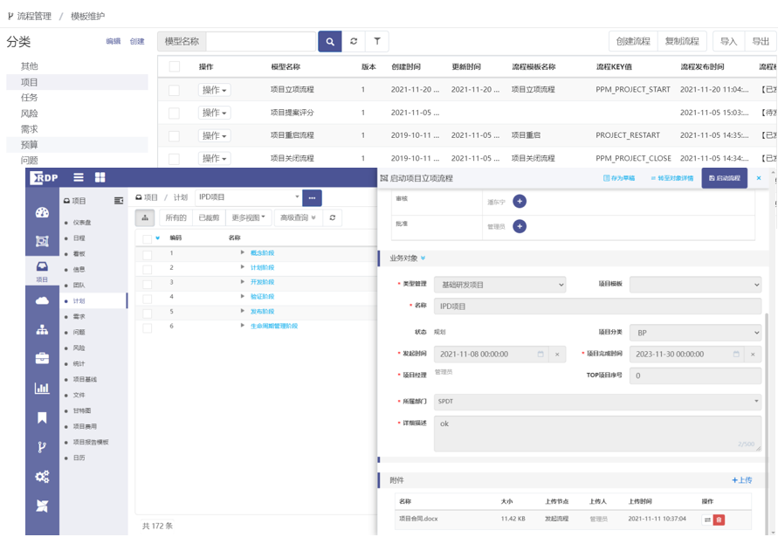Open the gears settings icon in sidebar
This screenshot has height=544, width=778.
click(x=42, y=477)
